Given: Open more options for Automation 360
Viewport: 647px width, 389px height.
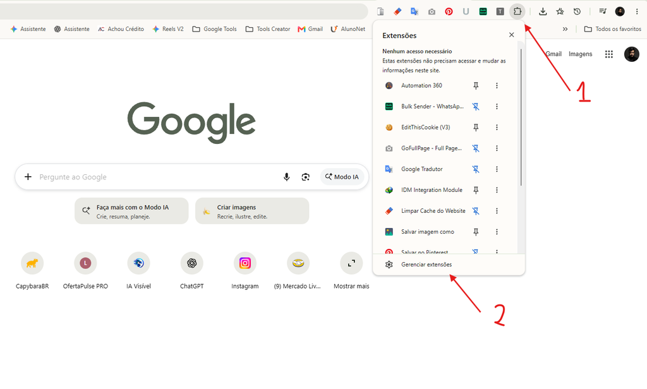Looking at the screenshot, I should pyautogui.click(x=497, y=85).
